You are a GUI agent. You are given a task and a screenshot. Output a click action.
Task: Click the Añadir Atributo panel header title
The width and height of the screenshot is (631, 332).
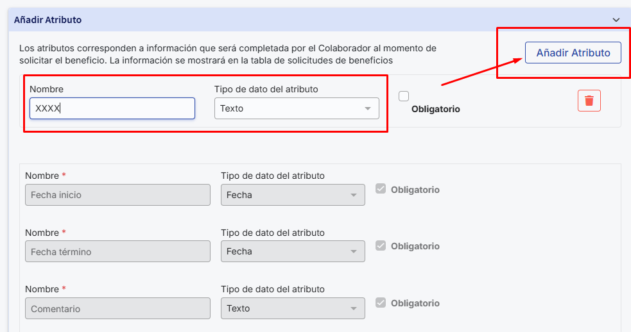[48, 20]
